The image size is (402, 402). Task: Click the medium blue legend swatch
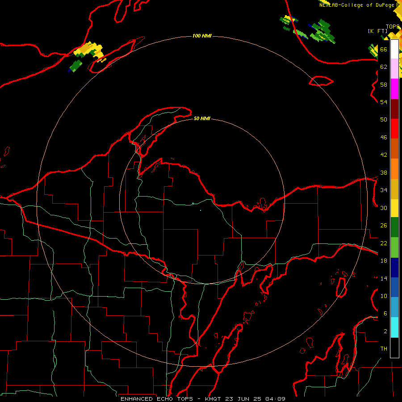pos(394,287)
